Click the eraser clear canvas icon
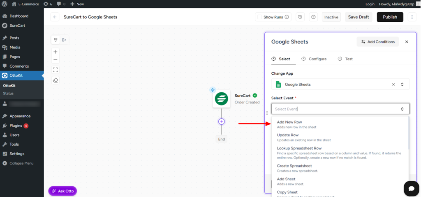Screen dimensions: 421x197 click(56, 80)
